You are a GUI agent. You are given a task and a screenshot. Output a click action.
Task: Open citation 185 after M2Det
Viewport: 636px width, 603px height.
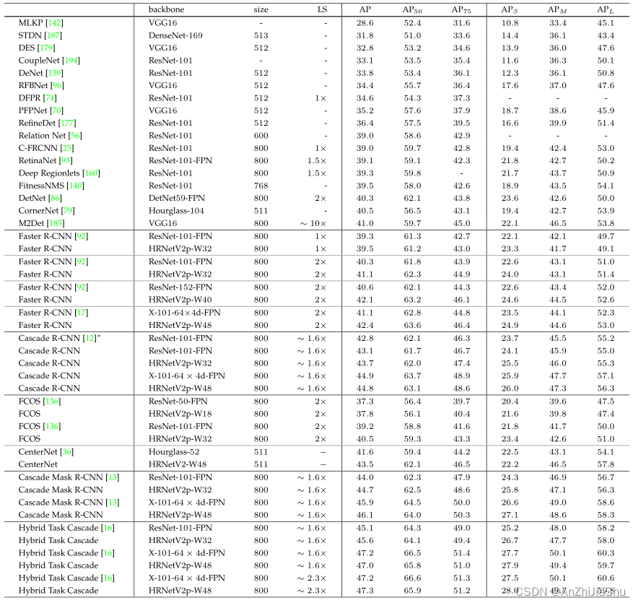tap(56, 224)
